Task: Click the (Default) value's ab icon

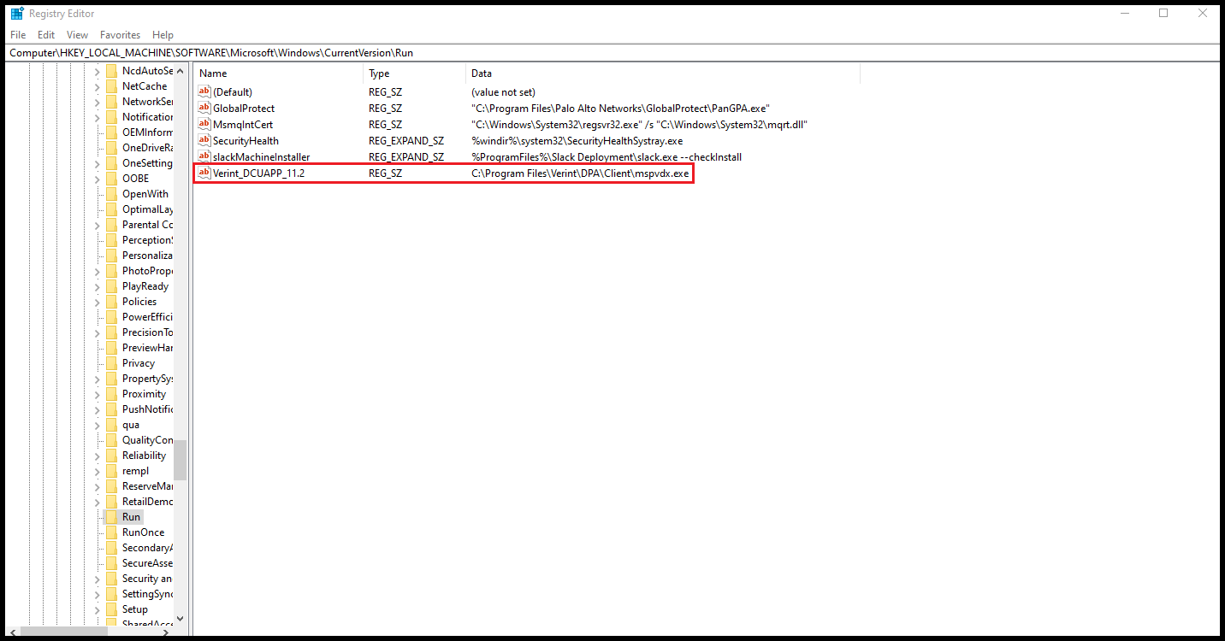Action: (x=204, y=91)
